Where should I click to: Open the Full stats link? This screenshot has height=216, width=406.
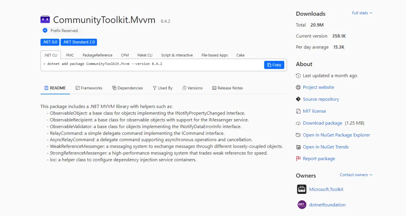362,13
